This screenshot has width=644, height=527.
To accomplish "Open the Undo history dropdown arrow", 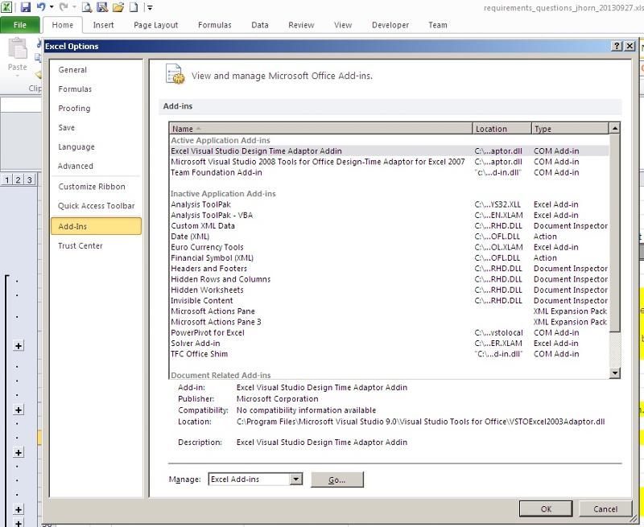I will (52, 7).
